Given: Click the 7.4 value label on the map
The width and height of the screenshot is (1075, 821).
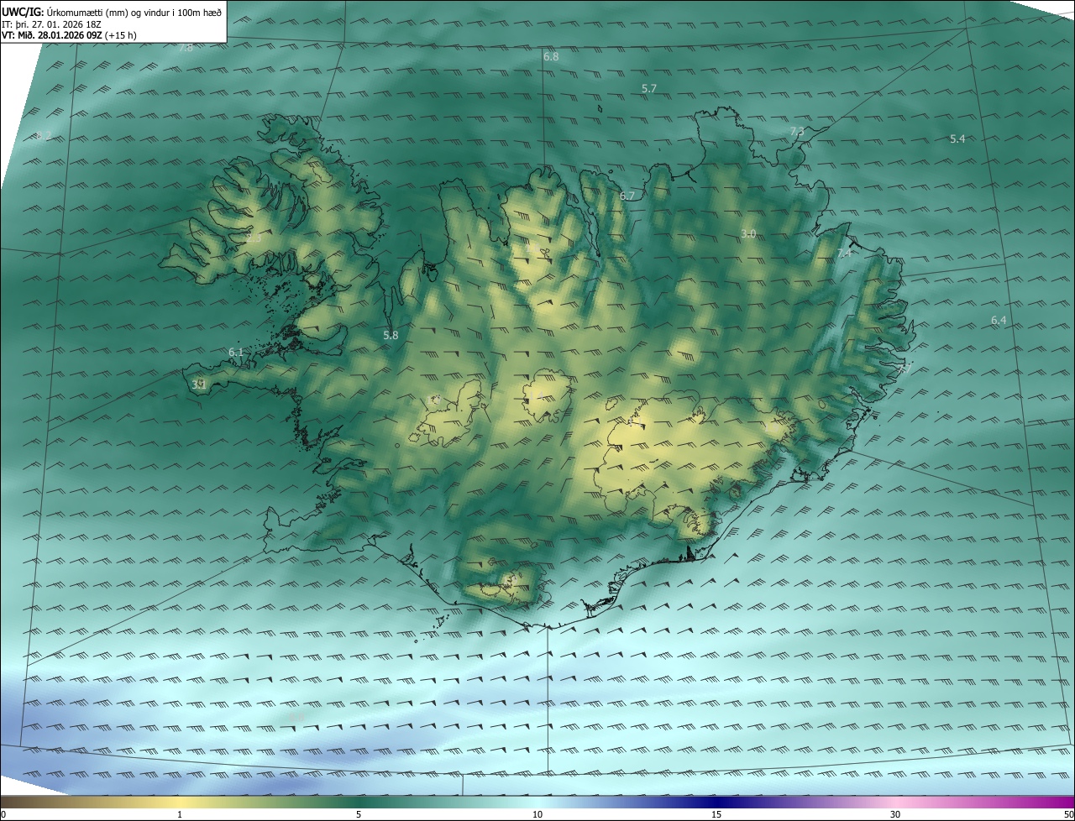Looking at the screenshot, I should (844, 253).
